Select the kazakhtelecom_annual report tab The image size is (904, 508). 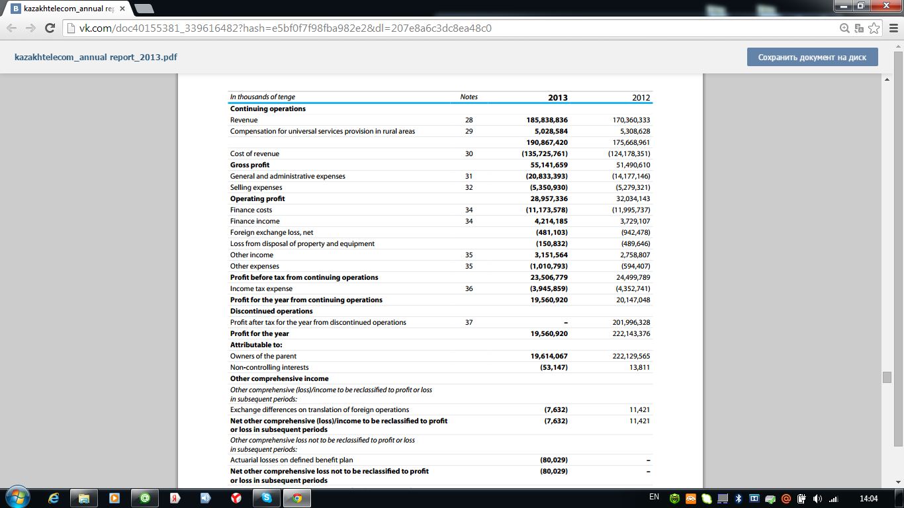click(68, 9)
